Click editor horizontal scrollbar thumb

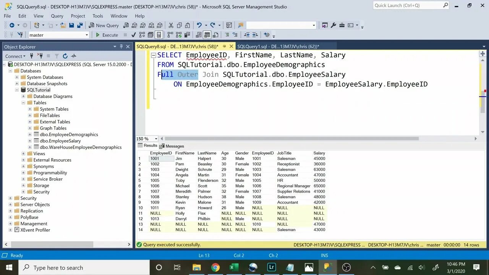point(291,139)
